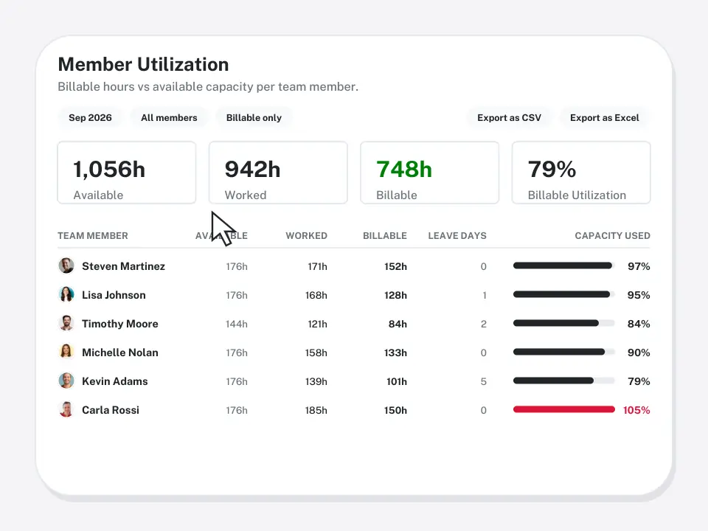Click Timothy Moore's capacity bar
The height and width of the screenshot is (531, 708).
click(x=564, y=323)
